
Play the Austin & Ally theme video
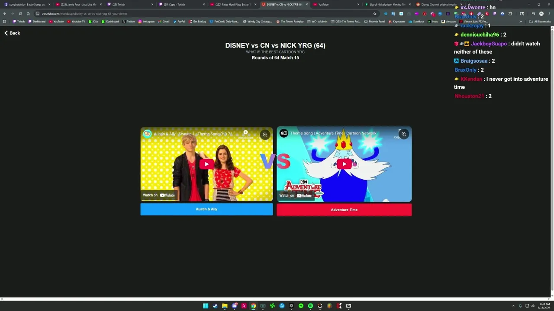[x=206, y=164]
